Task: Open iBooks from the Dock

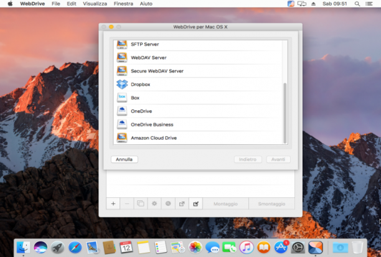Action: [263, 248]
